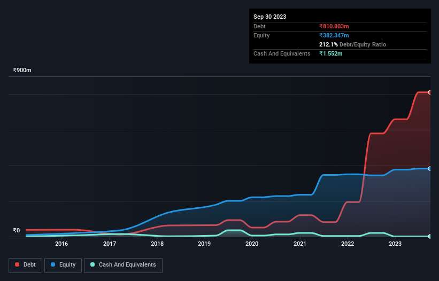
Task: Toggle the Debt series legend button
Action: point(26,265)
